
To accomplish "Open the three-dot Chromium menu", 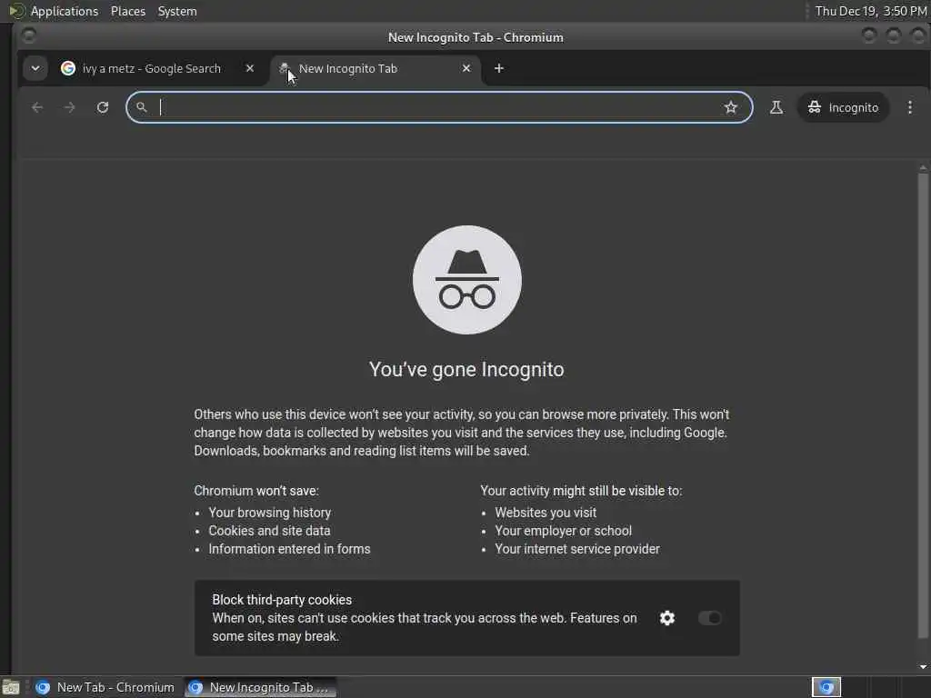I will 909,107.
